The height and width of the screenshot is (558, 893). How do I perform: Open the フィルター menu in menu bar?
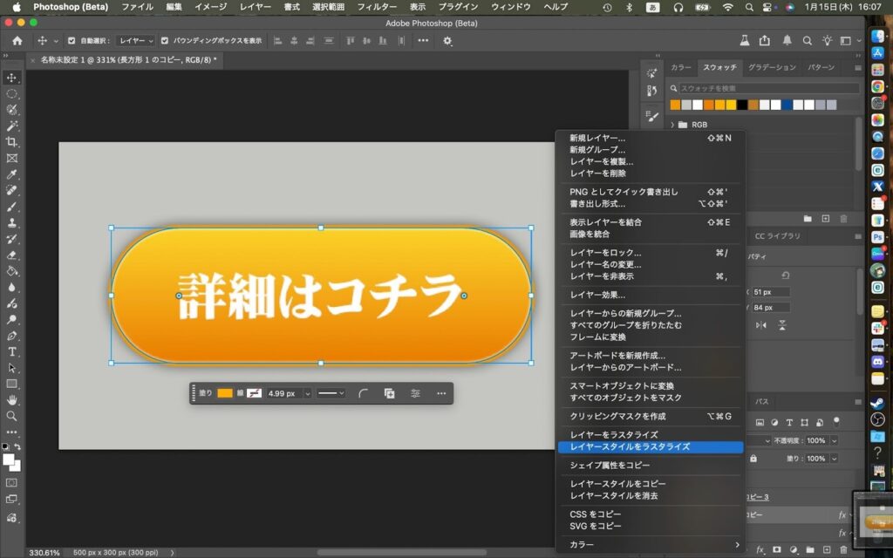coord(377,7)
